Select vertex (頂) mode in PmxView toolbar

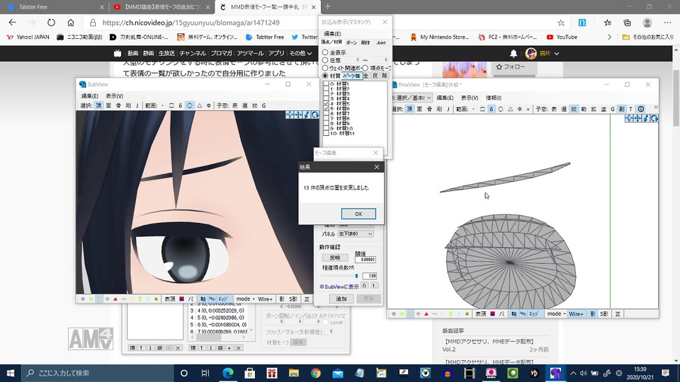click(409, 109)
